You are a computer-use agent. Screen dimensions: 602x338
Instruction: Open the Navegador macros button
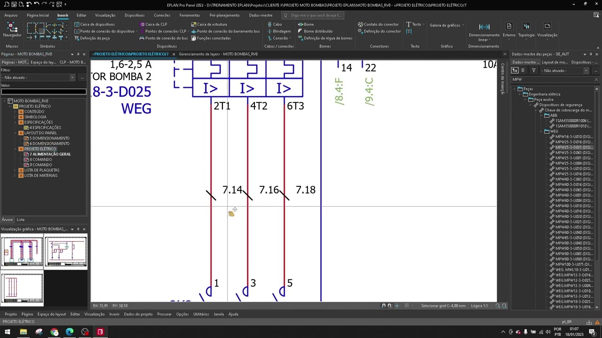12,31
